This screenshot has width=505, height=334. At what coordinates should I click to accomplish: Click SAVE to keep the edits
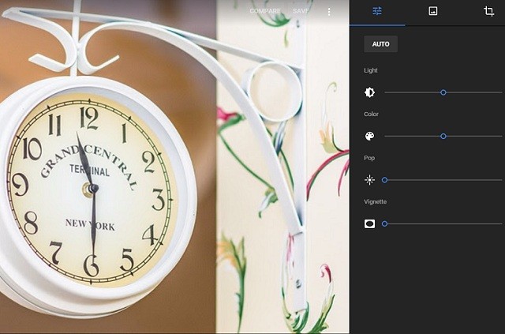(x=301, y=11)
